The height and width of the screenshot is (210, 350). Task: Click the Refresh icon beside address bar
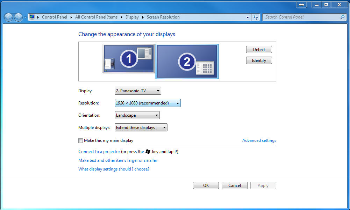pyautogui.click(x=256, y=17)
